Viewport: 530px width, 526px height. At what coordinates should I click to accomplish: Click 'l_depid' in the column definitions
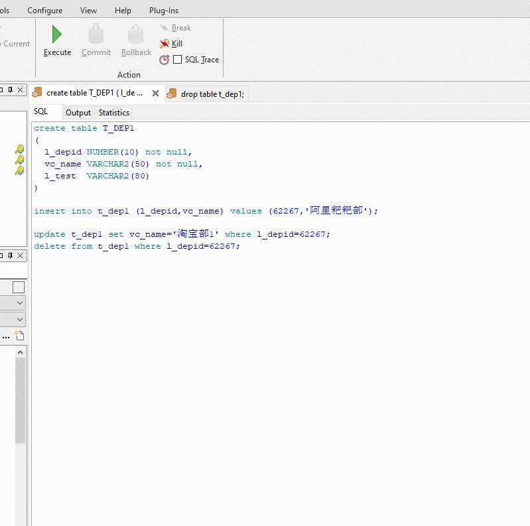63,152
